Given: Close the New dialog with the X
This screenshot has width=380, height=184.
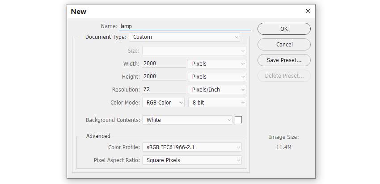Looking at the screenshot, I should (x=308, y=11).
